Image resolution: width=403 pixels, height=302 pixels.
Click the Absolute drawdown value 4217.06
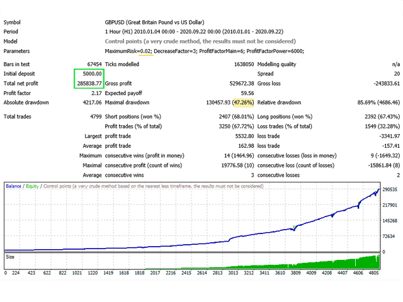pos(93,103)
